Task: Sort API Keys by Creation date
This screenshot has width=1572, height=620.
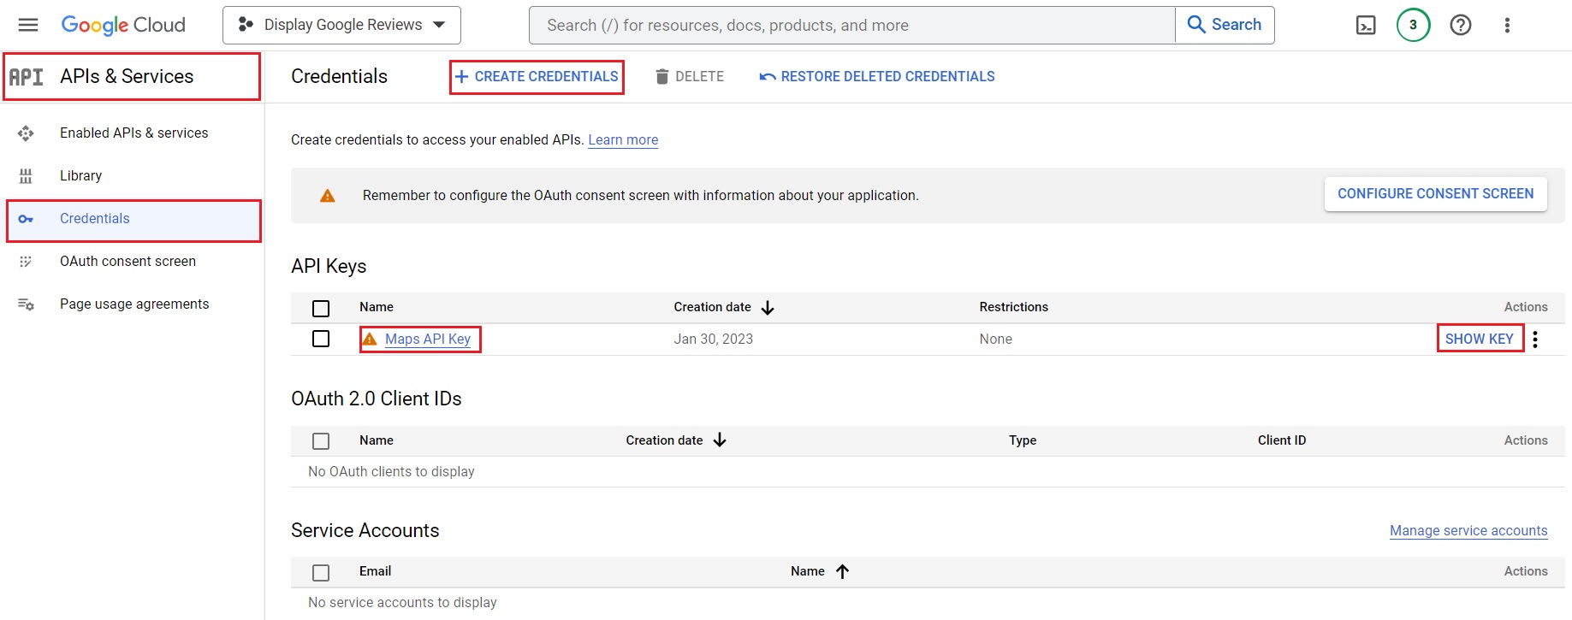Action: coord(723,307)
